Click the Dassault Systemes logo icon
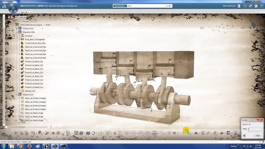Image resolution: width=265 pixels, height=149 pixels. pyautogui.click(x=4, y=6)
